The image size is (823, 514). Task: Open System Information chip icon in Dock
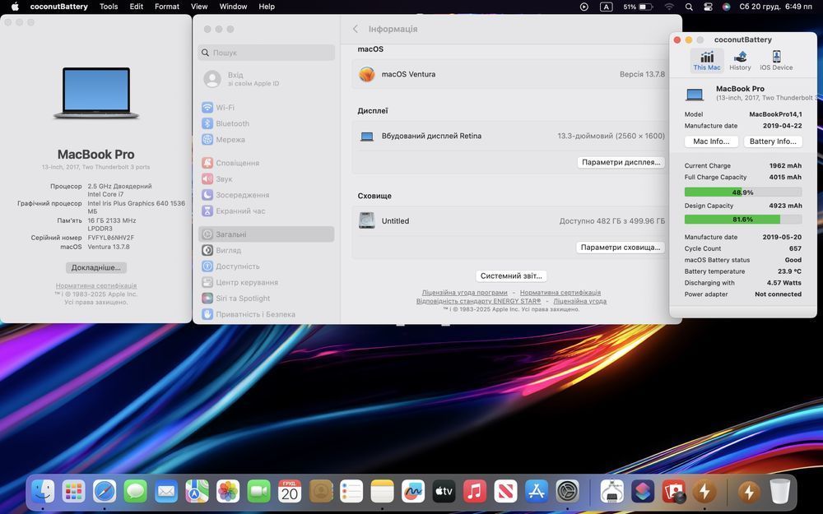coord(612,492)
